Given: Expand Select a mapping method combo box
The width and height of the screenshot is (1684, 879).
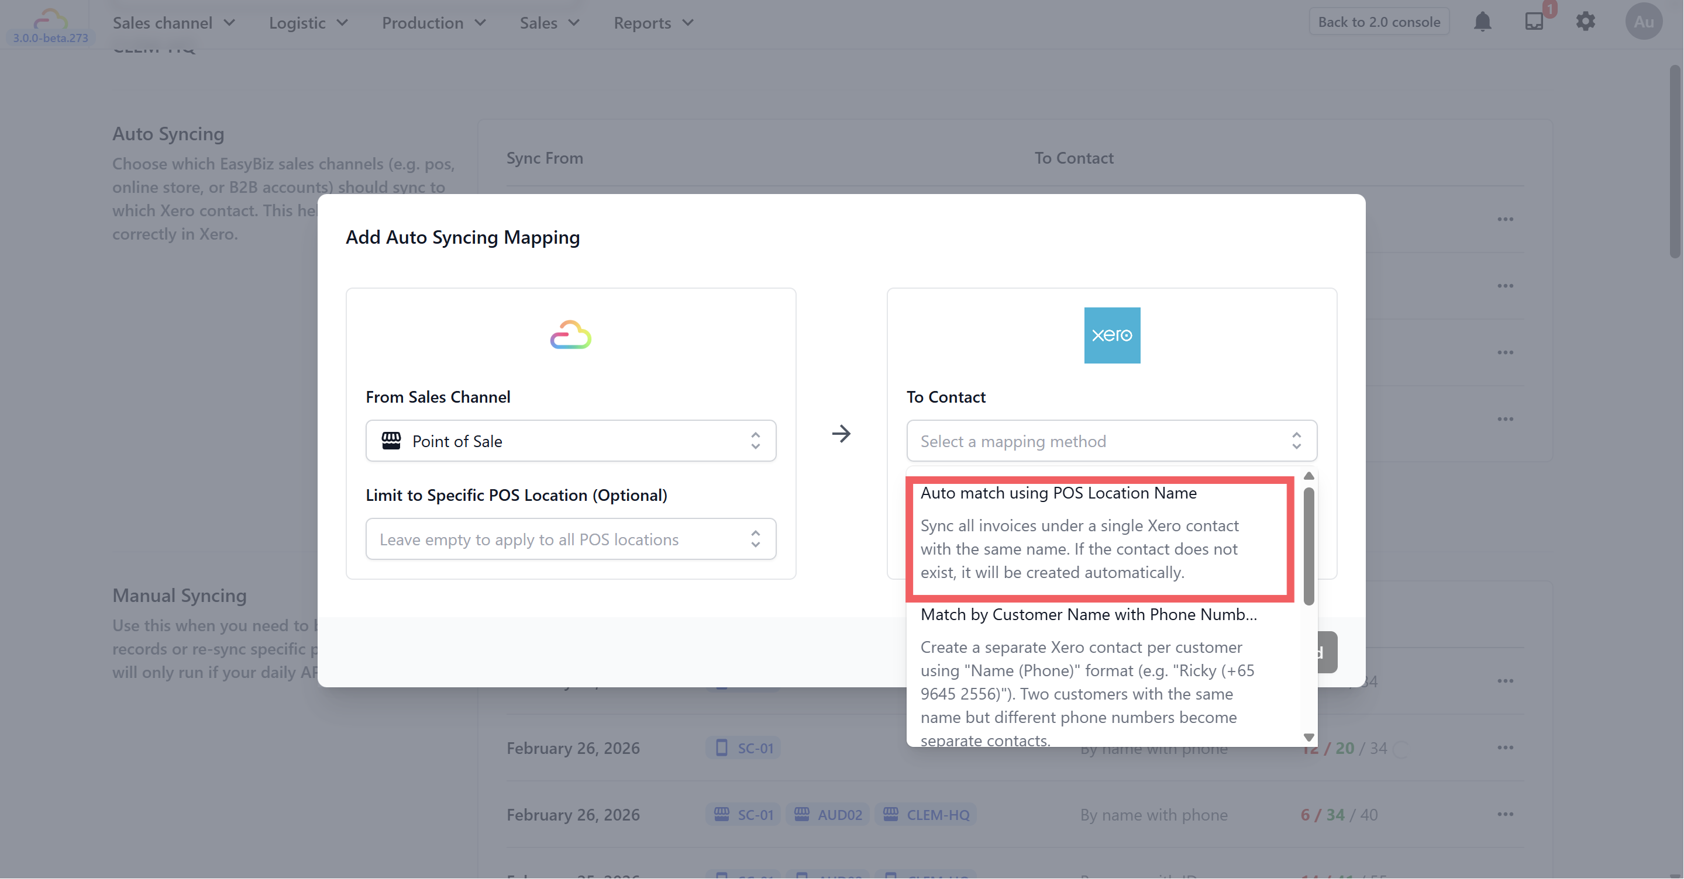Looking at the screenshot, I should pyautogui.click(x=1111, y=441).
